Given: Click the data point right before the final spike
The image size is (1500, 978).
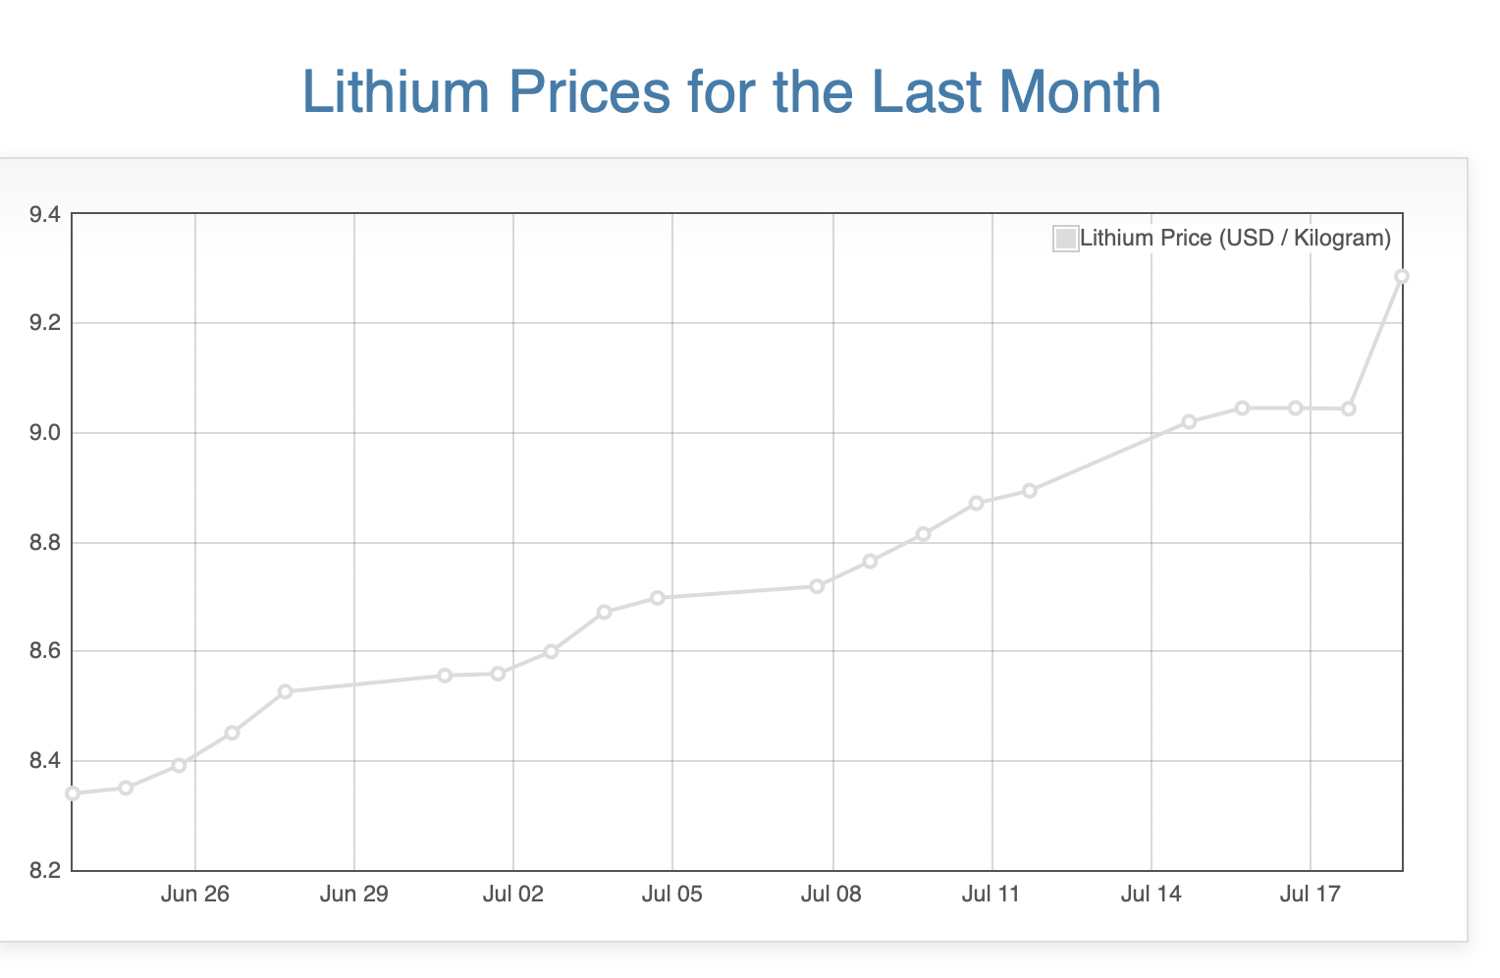Looking at the screenshot, I should point(1349,408).
